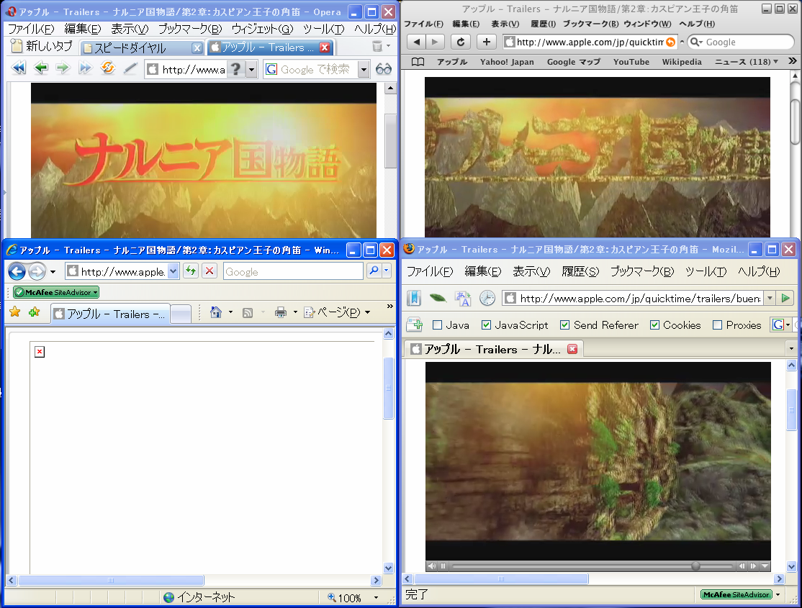Click Internet Explorer's back button

(17, 271)
